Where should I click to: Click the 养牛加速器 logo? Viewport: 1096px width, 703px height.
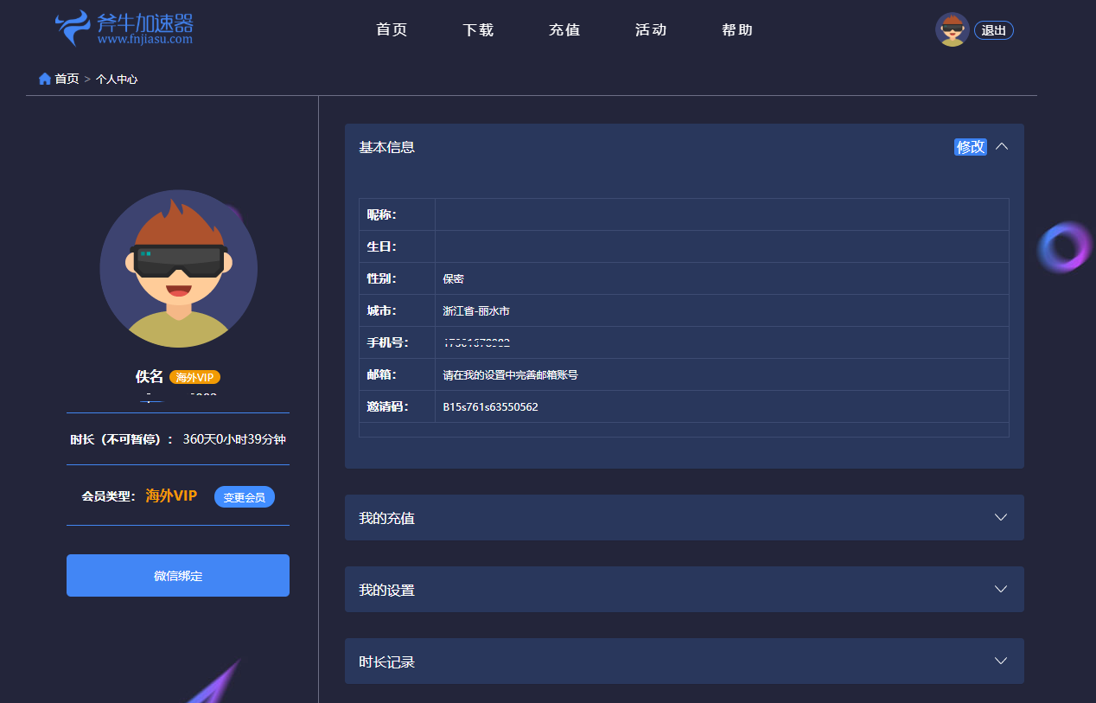pyautogui.click(x=124, y=29)
